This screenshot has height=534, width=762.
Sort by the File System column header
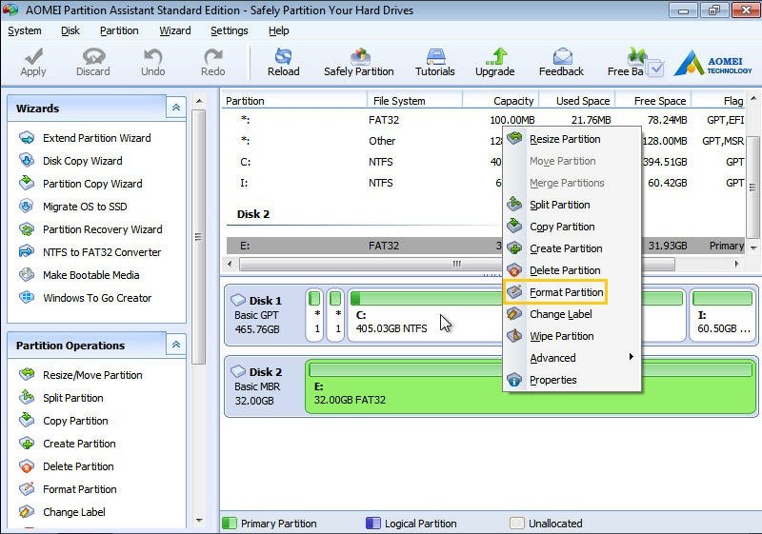click(x=414, y=101)
